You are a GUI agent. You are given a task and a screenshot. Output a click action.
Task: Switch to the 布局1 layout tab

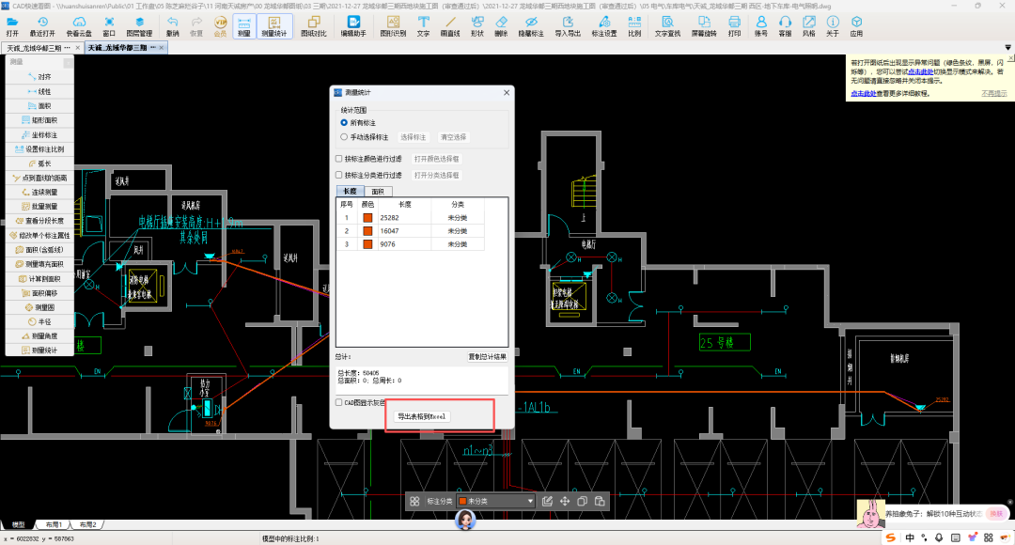pyautogui.click(x=54, y=525)
